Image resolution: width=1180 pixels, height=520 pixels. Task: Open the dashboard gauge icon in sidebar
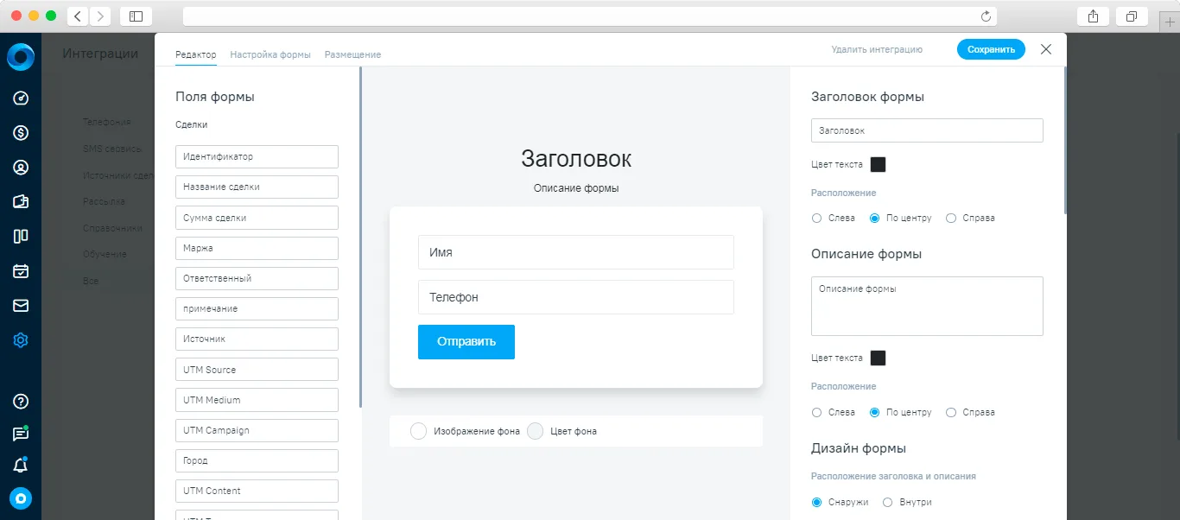point(21,98)
